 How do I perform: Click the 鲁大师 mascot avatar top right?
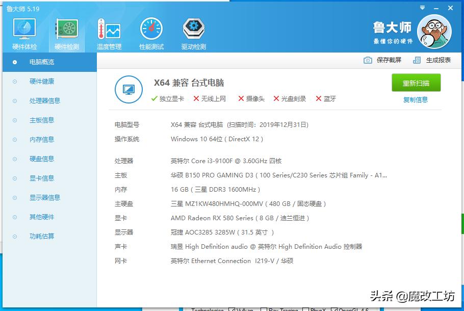tap(434, 31)
